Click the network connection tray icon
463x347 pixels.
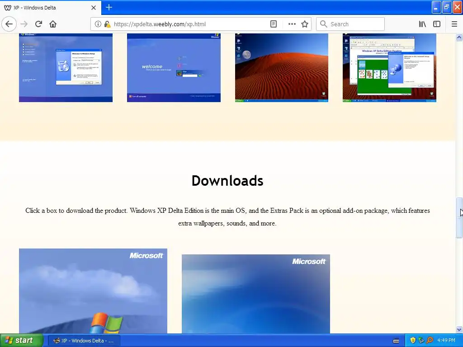click(421, 341)
